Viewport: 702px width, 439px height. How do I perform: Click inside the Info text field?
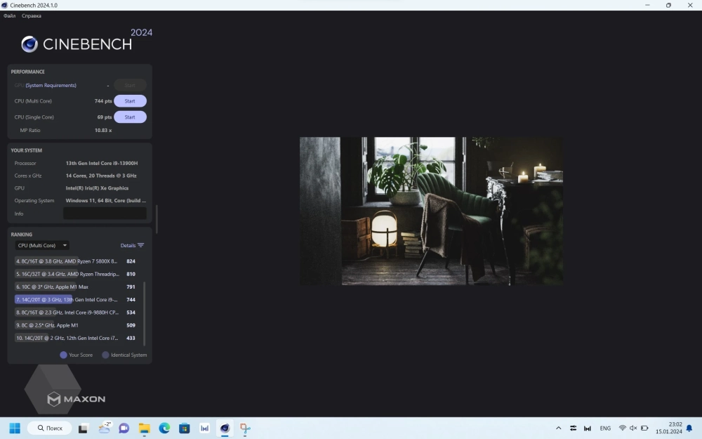pos(105,214)
